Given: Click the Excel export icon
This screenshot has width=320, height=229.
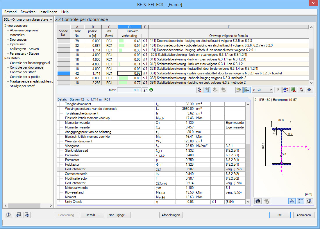Looking at the screenshot, I should (294, 90).
